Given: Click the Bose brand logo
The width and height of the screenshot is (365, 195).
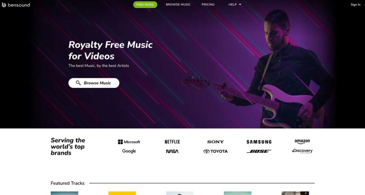Looking at the screenshot, I should point(259,151).
